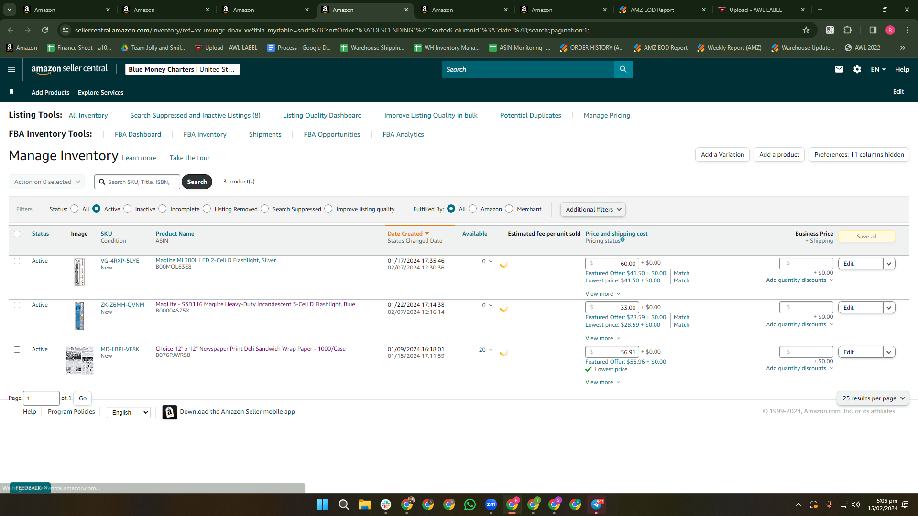
Task: Open the browser extensions puzzle icon
Action: tap(848, 30)
